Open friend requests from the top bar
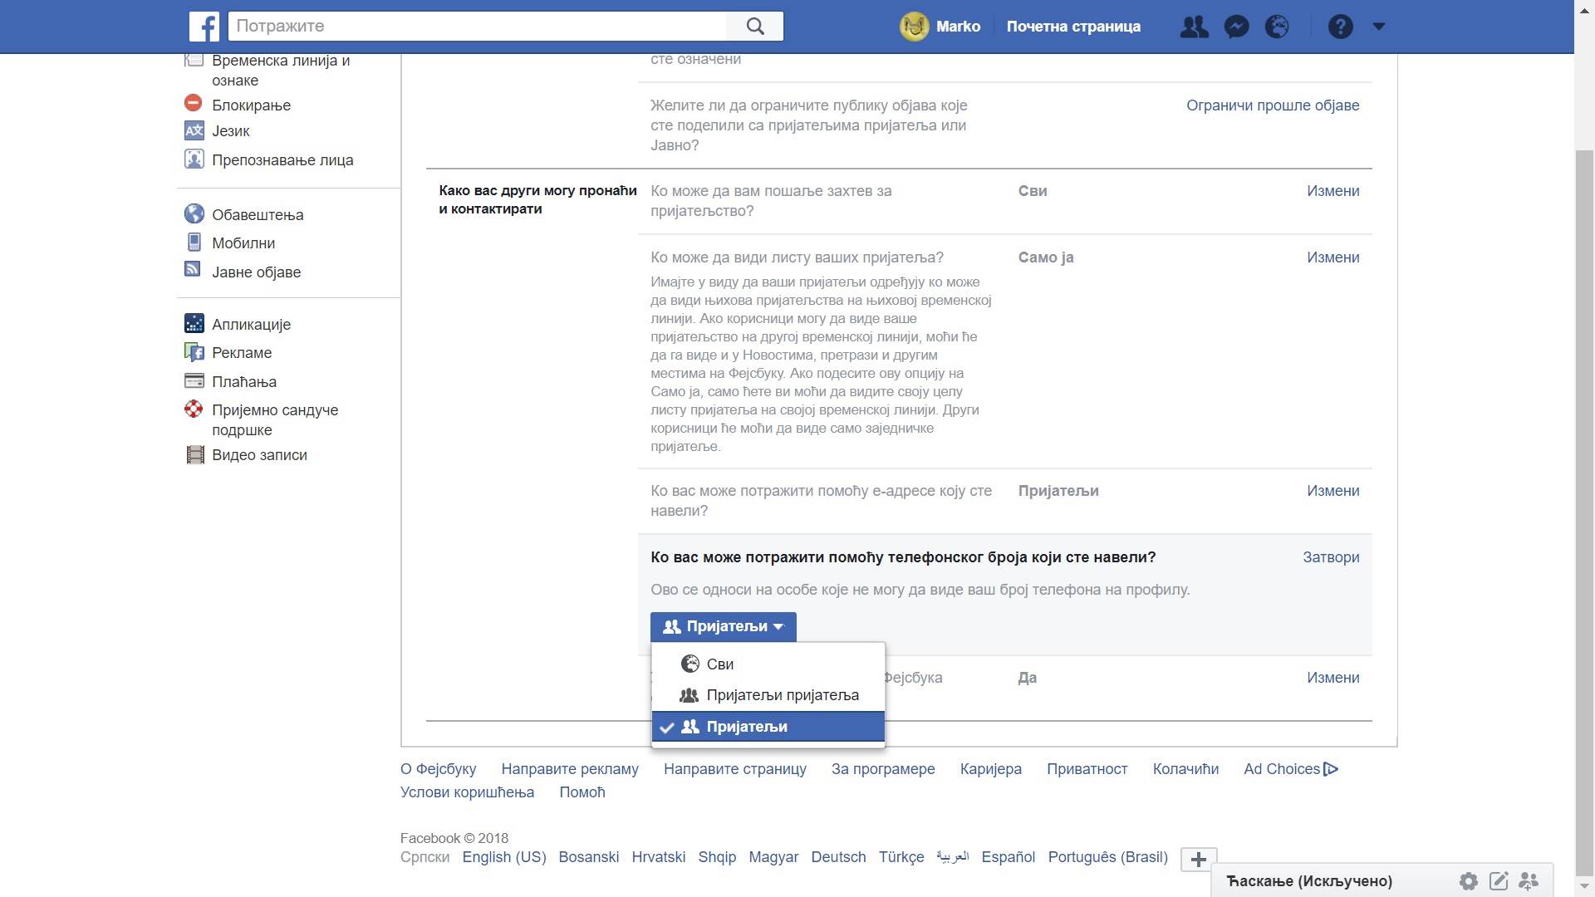Viewport: 1595px width, 897px height. pos(1194,26)
